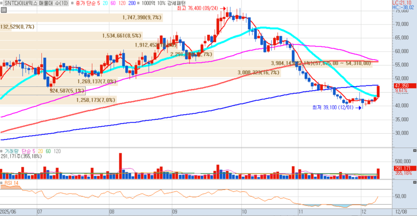417x216 pixels.
Task: Click the 20 volume moving average label
Action: pos(40,151)
